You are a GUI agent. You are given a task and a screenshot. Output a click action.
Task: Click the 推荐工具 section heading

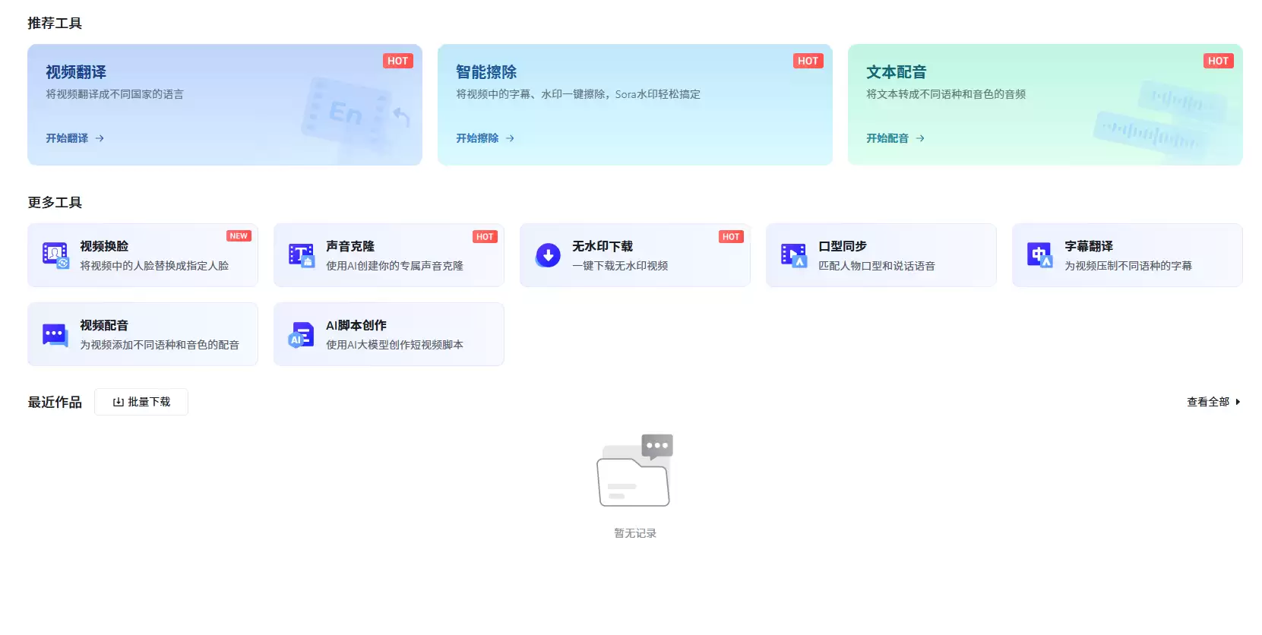(55, 24)
